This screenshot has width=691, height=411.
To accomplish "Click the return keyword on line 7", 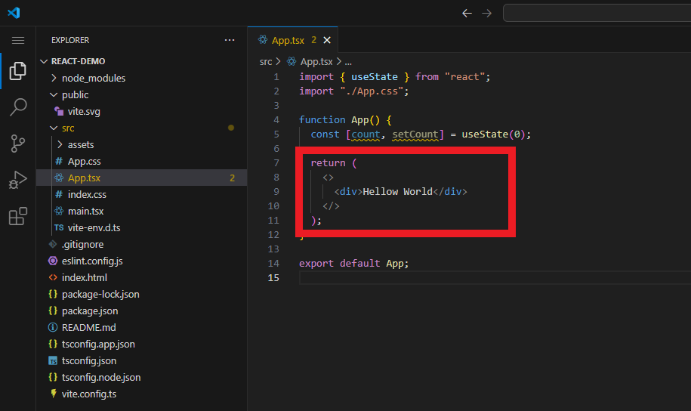I will [x=328, y=163].
